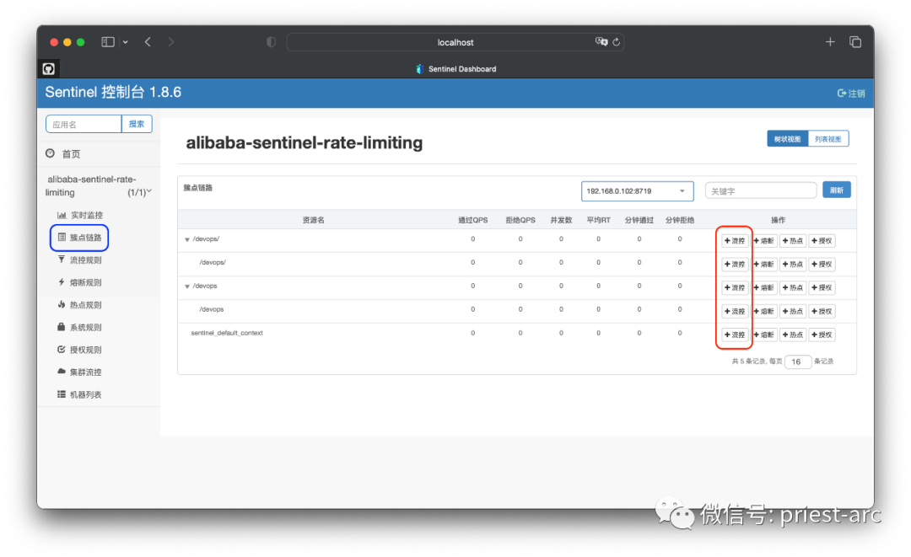911x557 pixels.
Task: Add 热点 rule for sentinel_default_context
Action: (x=792, y=335)
